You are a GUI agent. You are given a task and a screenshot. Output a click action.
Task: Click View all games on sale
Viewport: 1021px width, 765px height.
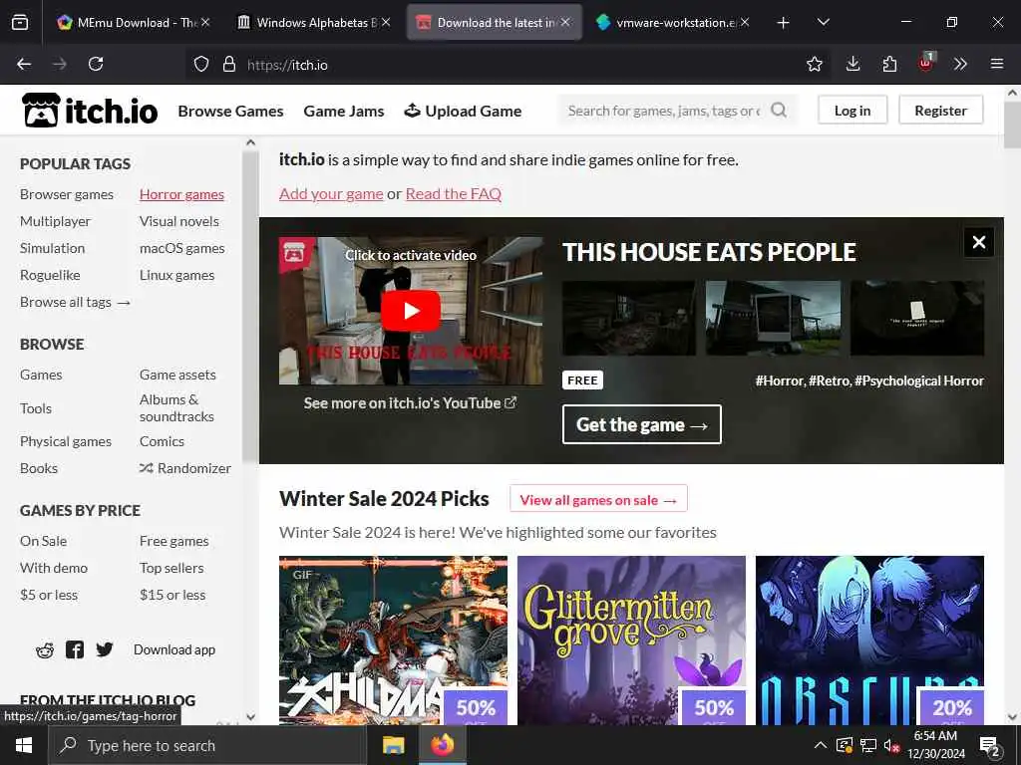point(598,500)
